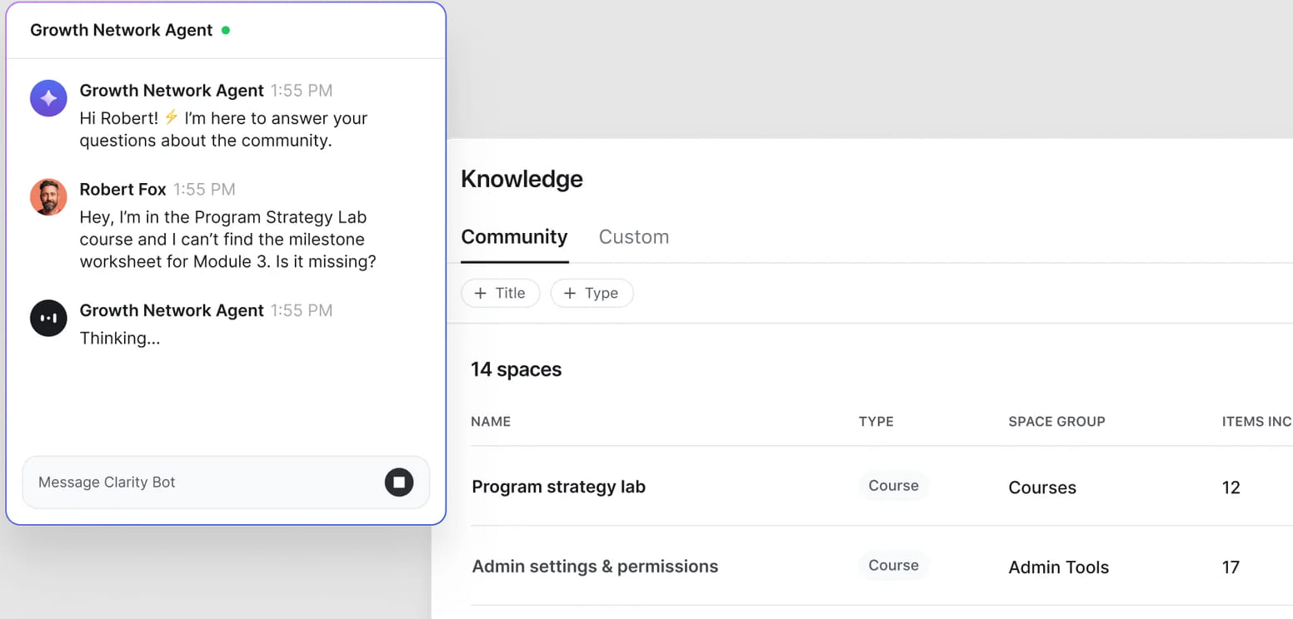Click the 1:55 PM timestamp beside Robert Fox
Screen dimensions: 1293x619
pyautogui.click(x=205, y=190)
